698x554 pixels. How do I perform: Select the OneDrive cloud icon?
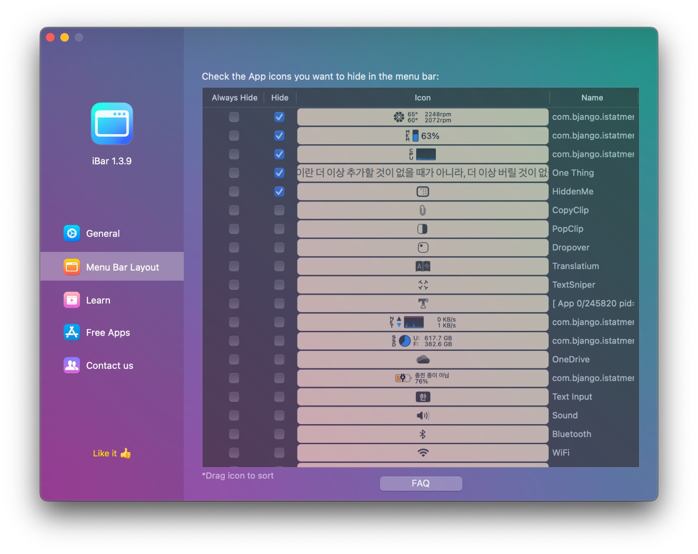tap(423, 359)
